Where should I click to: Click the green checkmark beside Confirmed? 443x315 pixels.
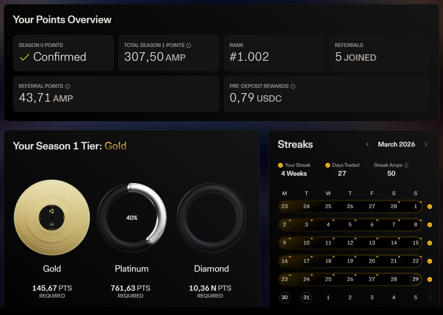coord(25,57)
